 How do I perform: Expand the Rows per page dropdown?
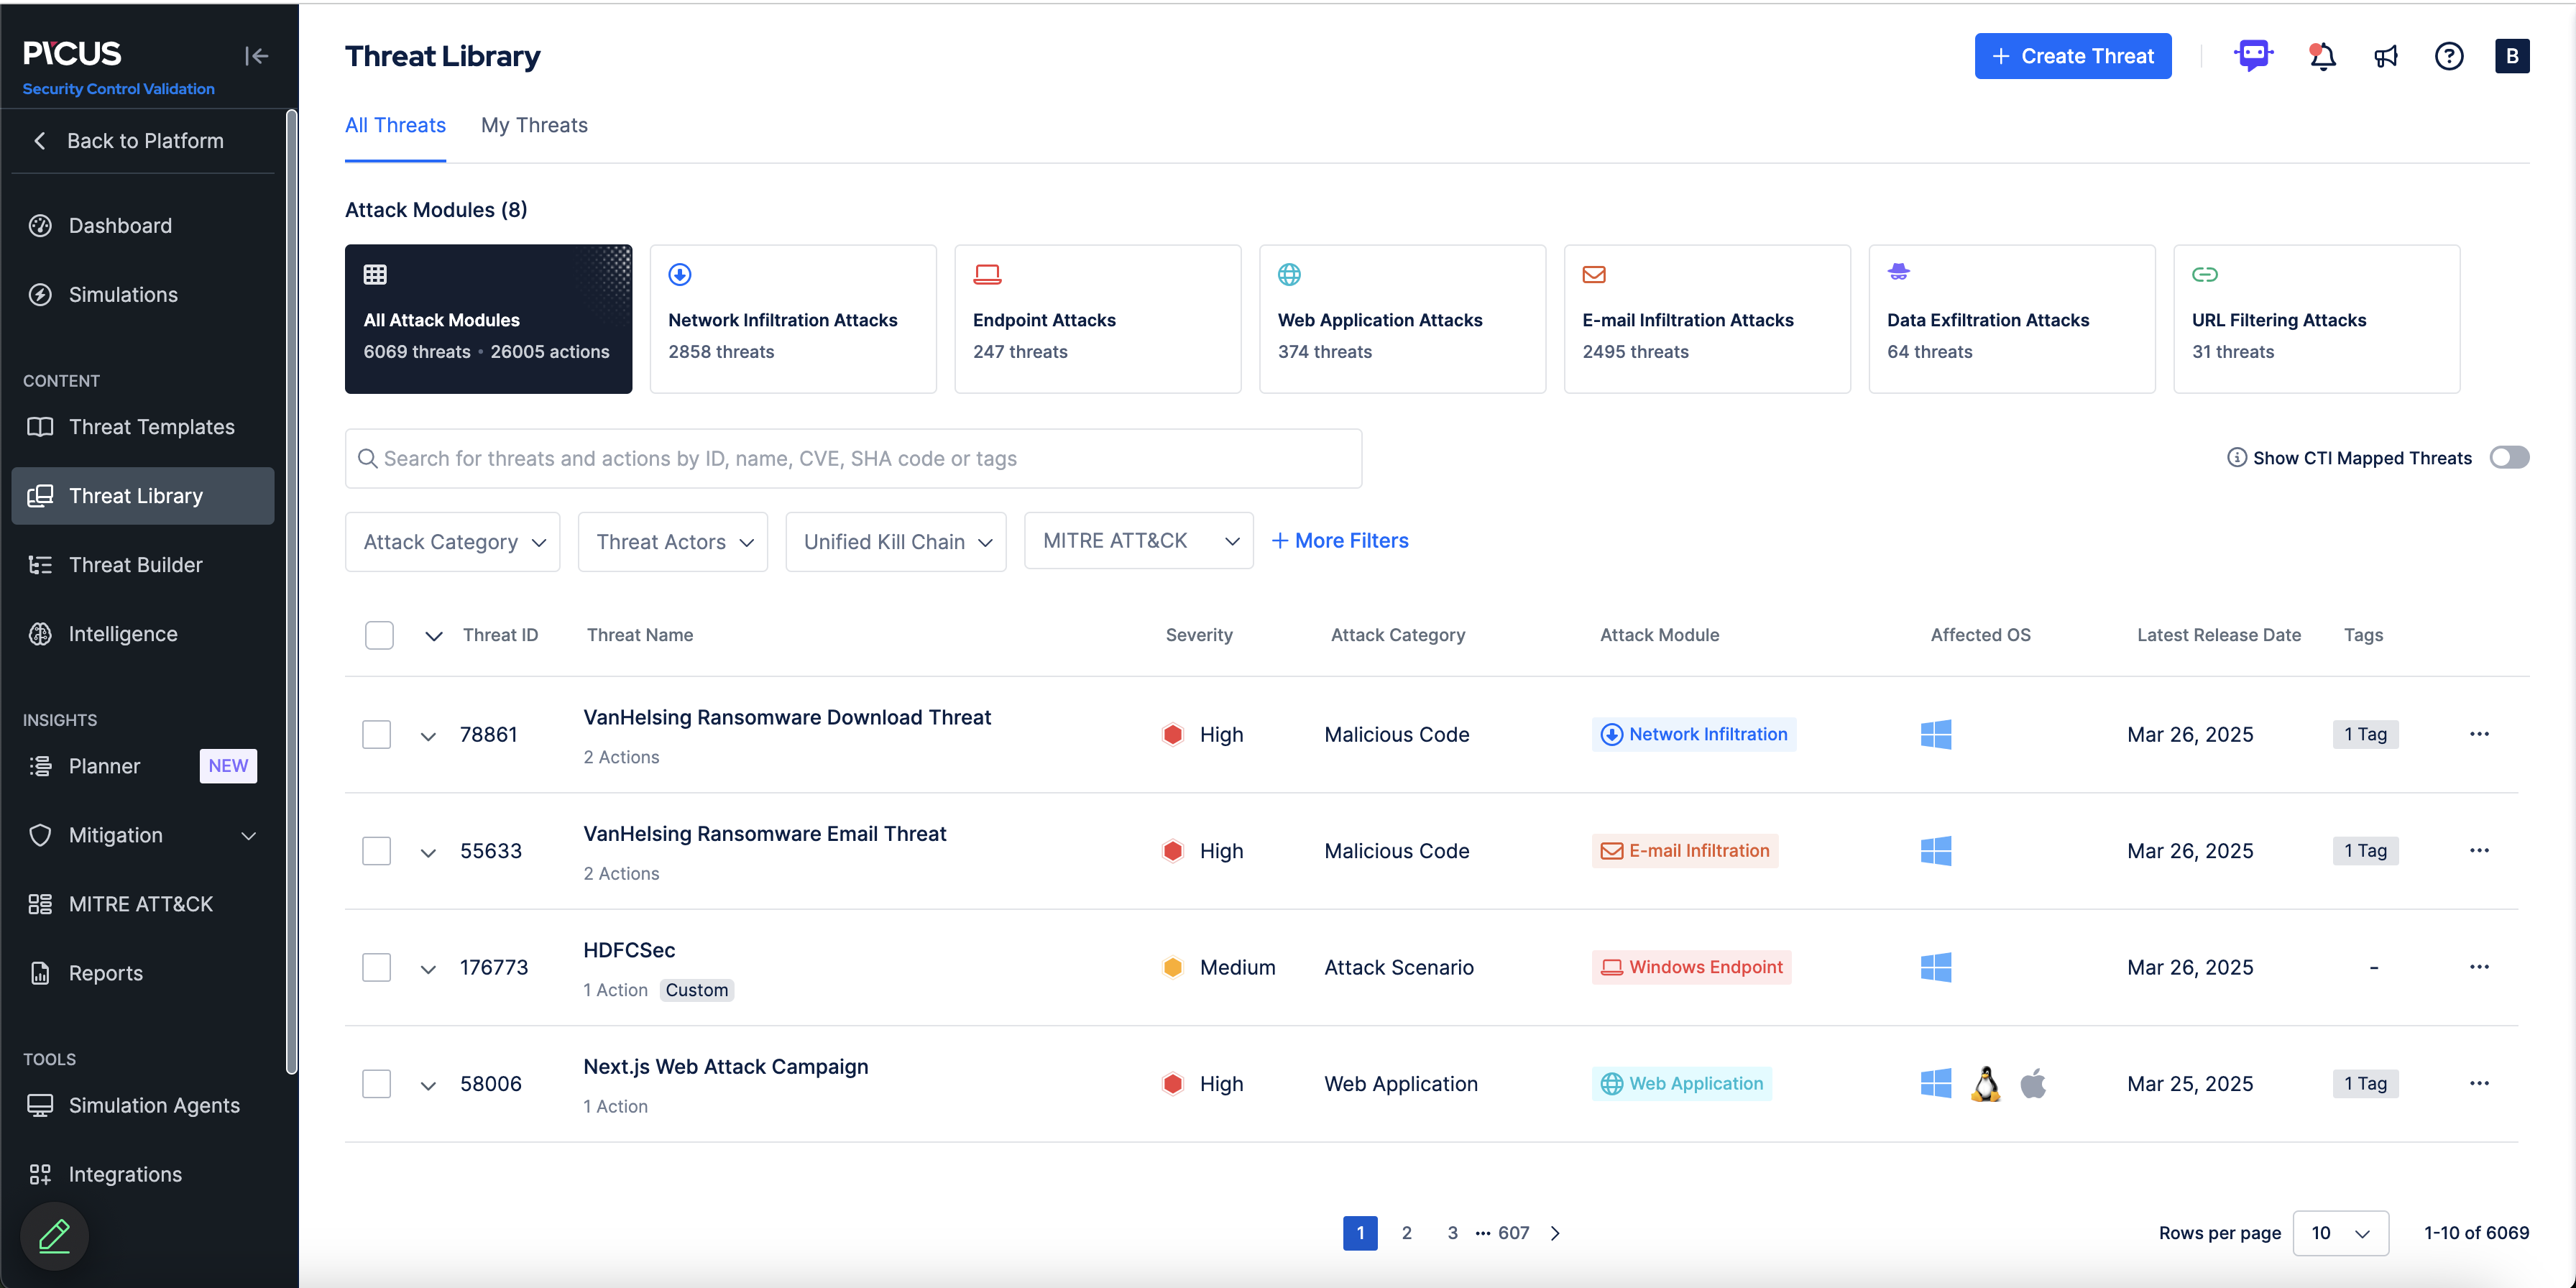(x=2340, y=1233)
